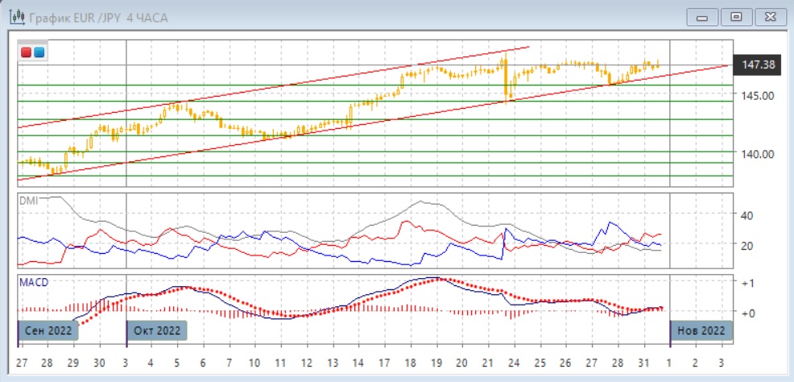Screen dimensions: 794x382
Task: Click date 19 on the time axis
Action: [436, 363]
